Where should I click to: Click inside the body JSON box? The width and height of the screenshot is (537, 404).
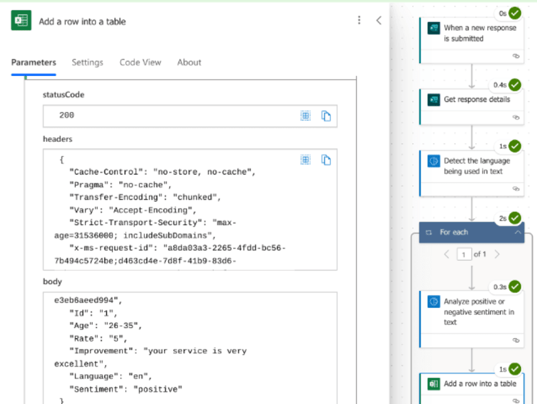pyautogui.click(x=190, y=348)
